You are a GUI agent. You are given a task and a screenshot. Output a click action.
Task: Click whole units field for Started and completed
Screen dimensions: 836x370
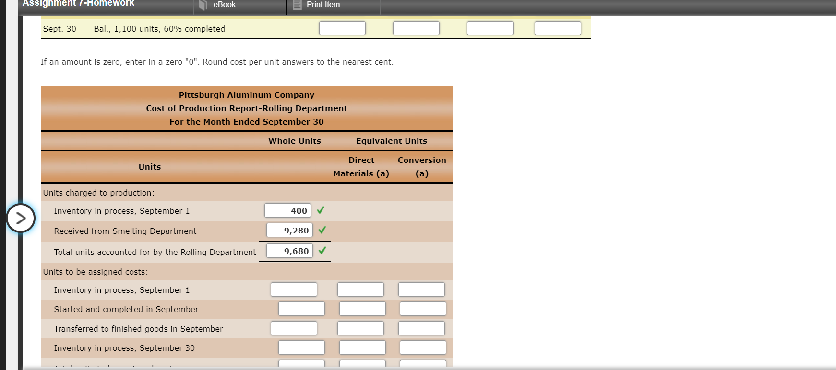301,309
